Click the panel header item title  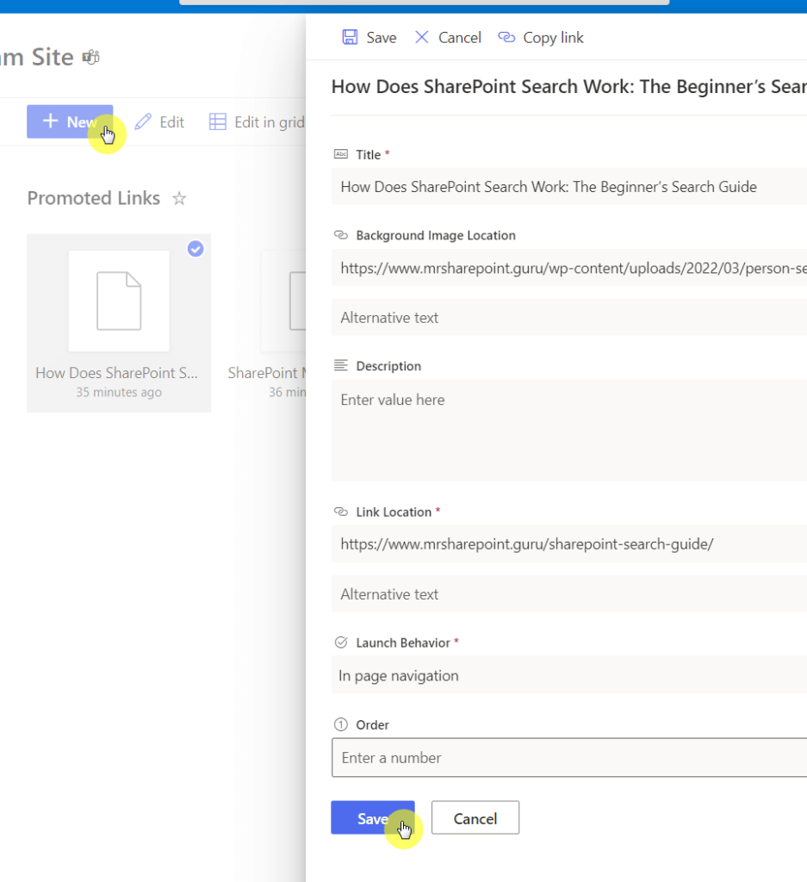[568, 87]
